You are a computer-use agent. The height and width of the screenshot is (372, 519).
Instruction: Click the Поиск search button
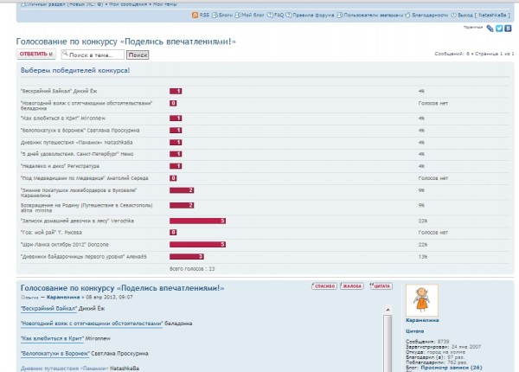pos(138,55)
